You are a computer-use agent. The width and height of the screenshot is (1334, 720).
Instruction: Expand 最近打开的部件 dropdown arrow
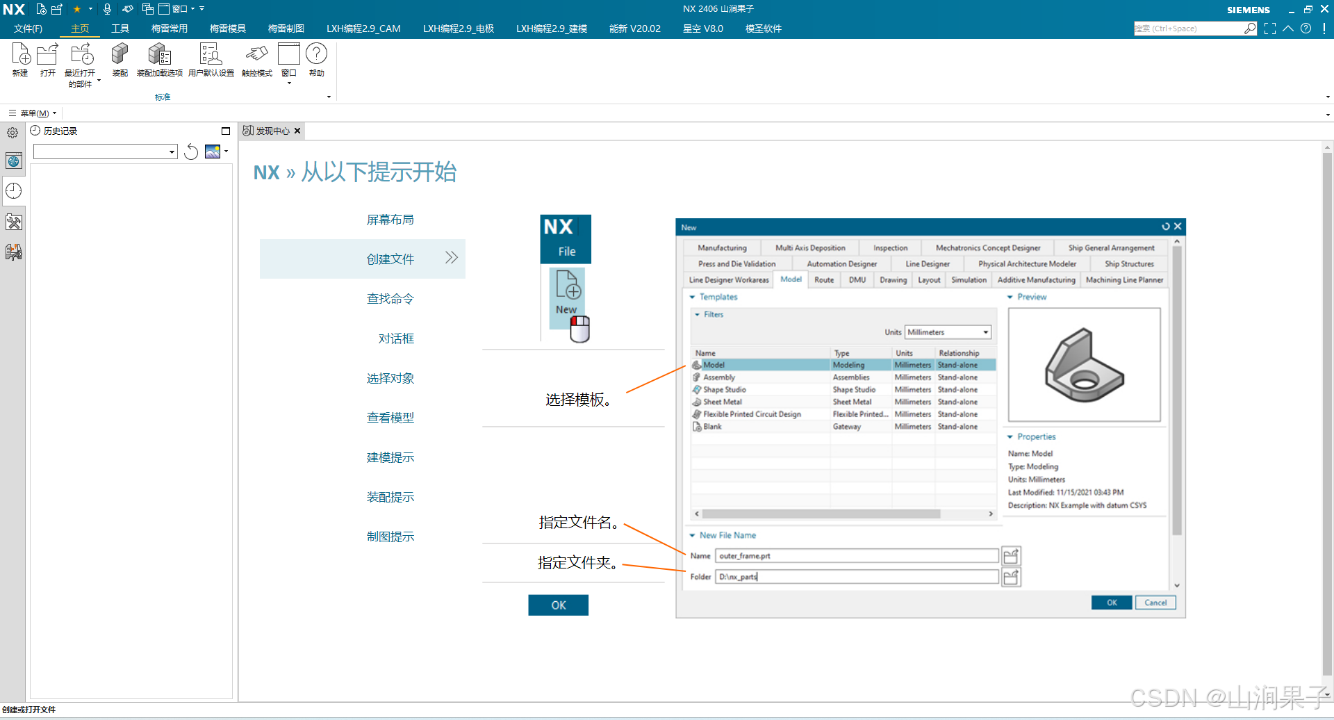[99, 81]
